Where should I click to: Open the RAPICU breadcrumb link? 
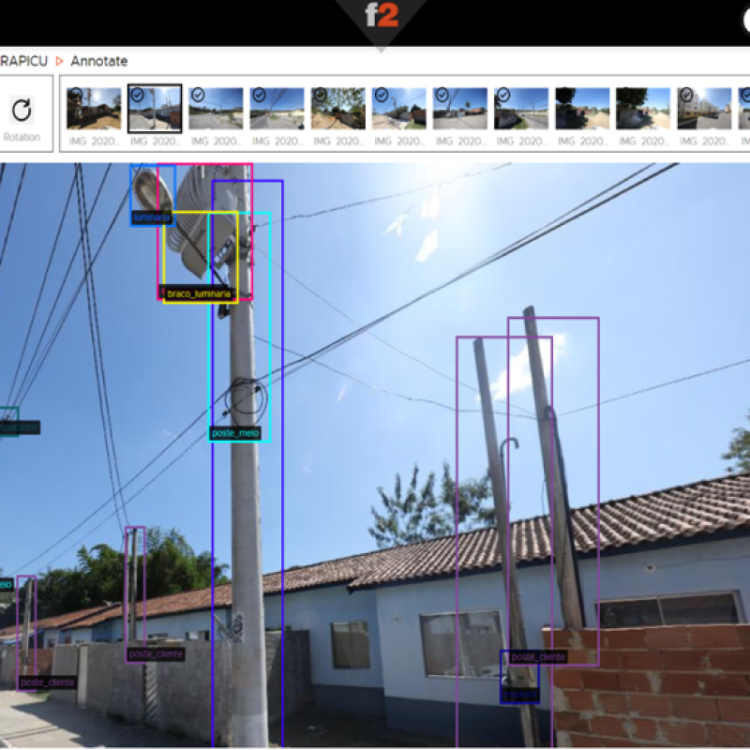click(x=23, y=61)
